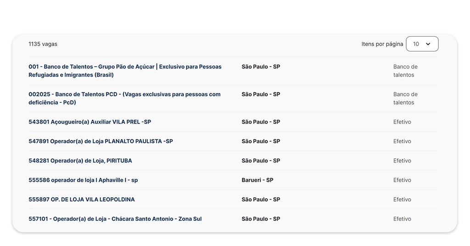The height and width of the screenshot is (246, 470).
Task: Click Efetivo label in PLANALTO PAULISTA row
Action: click(402, 141)
